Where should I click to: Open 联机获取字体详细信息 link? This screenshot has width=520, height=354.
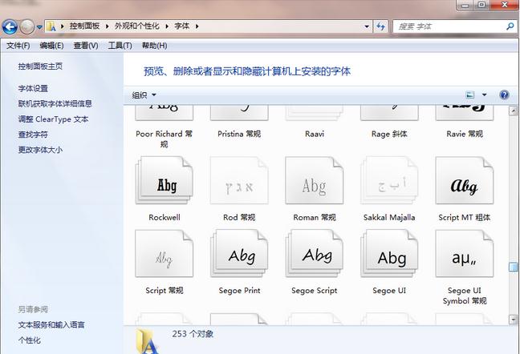[55, 103]
